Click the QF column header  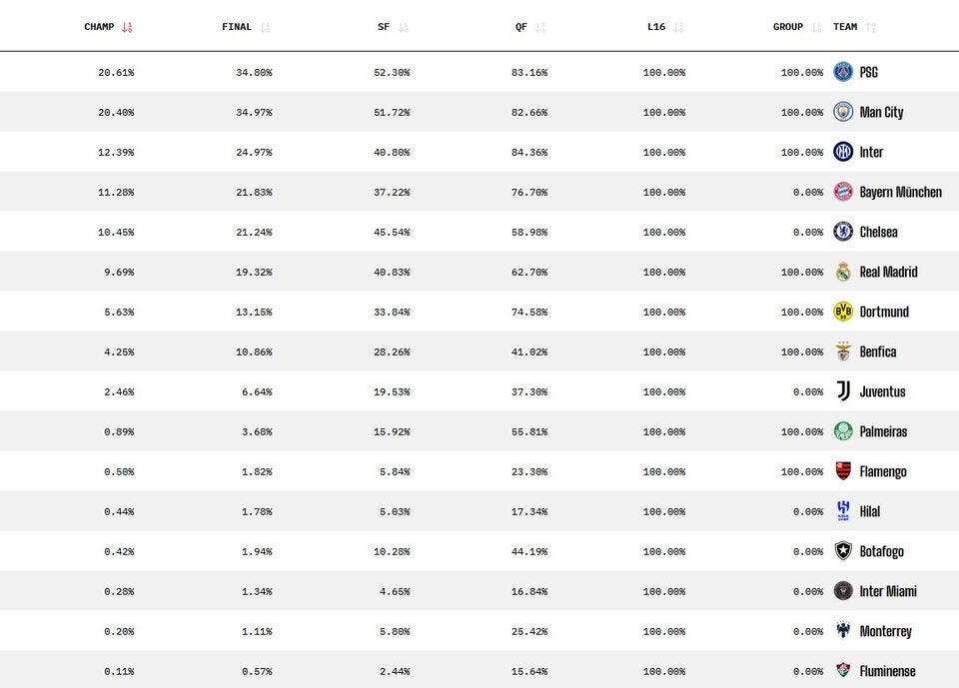tap(521, 27)
